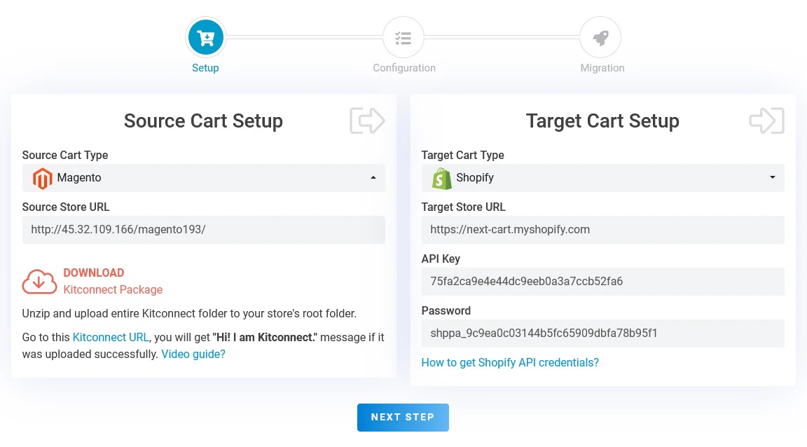The height and width of the screenshot is (447, 807).
Task: Click the download cloud icon for Kitconnect Package
Action: coord(39,281)
